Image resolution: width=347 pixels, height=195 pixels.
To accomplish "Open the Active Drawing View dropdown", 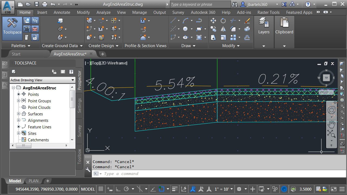I will click(42, 80).
